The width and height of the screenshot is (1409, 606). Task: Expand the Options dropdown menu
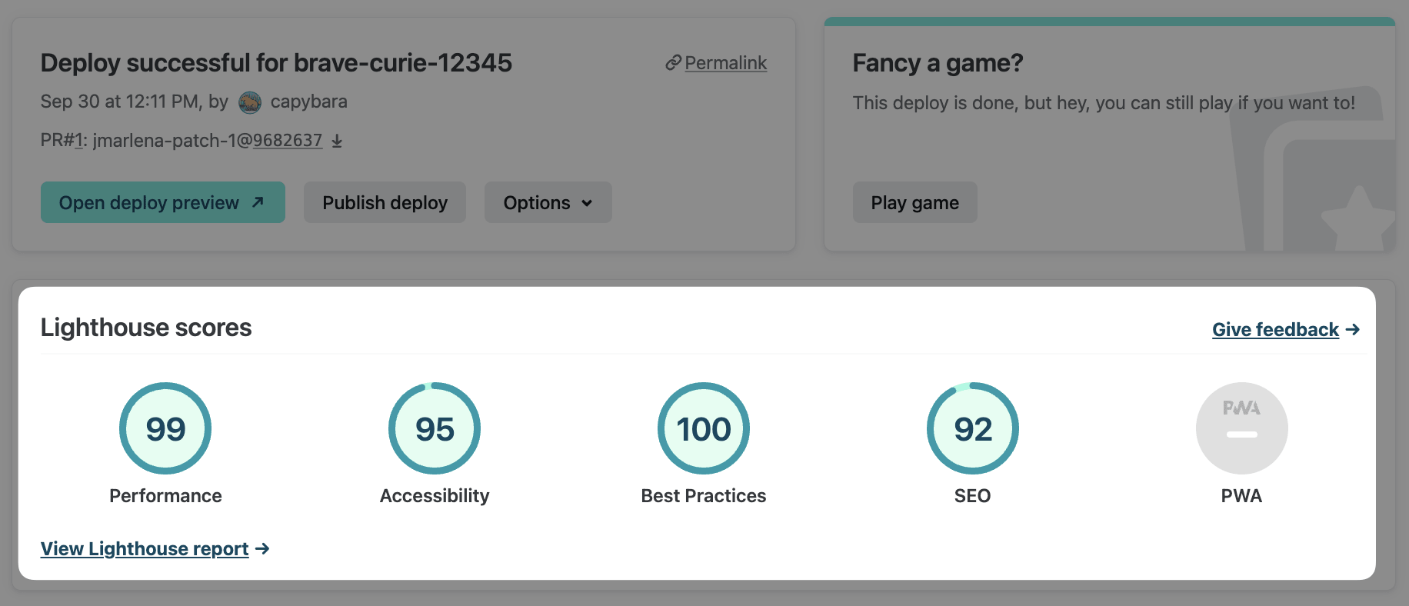tap(548, 202)
